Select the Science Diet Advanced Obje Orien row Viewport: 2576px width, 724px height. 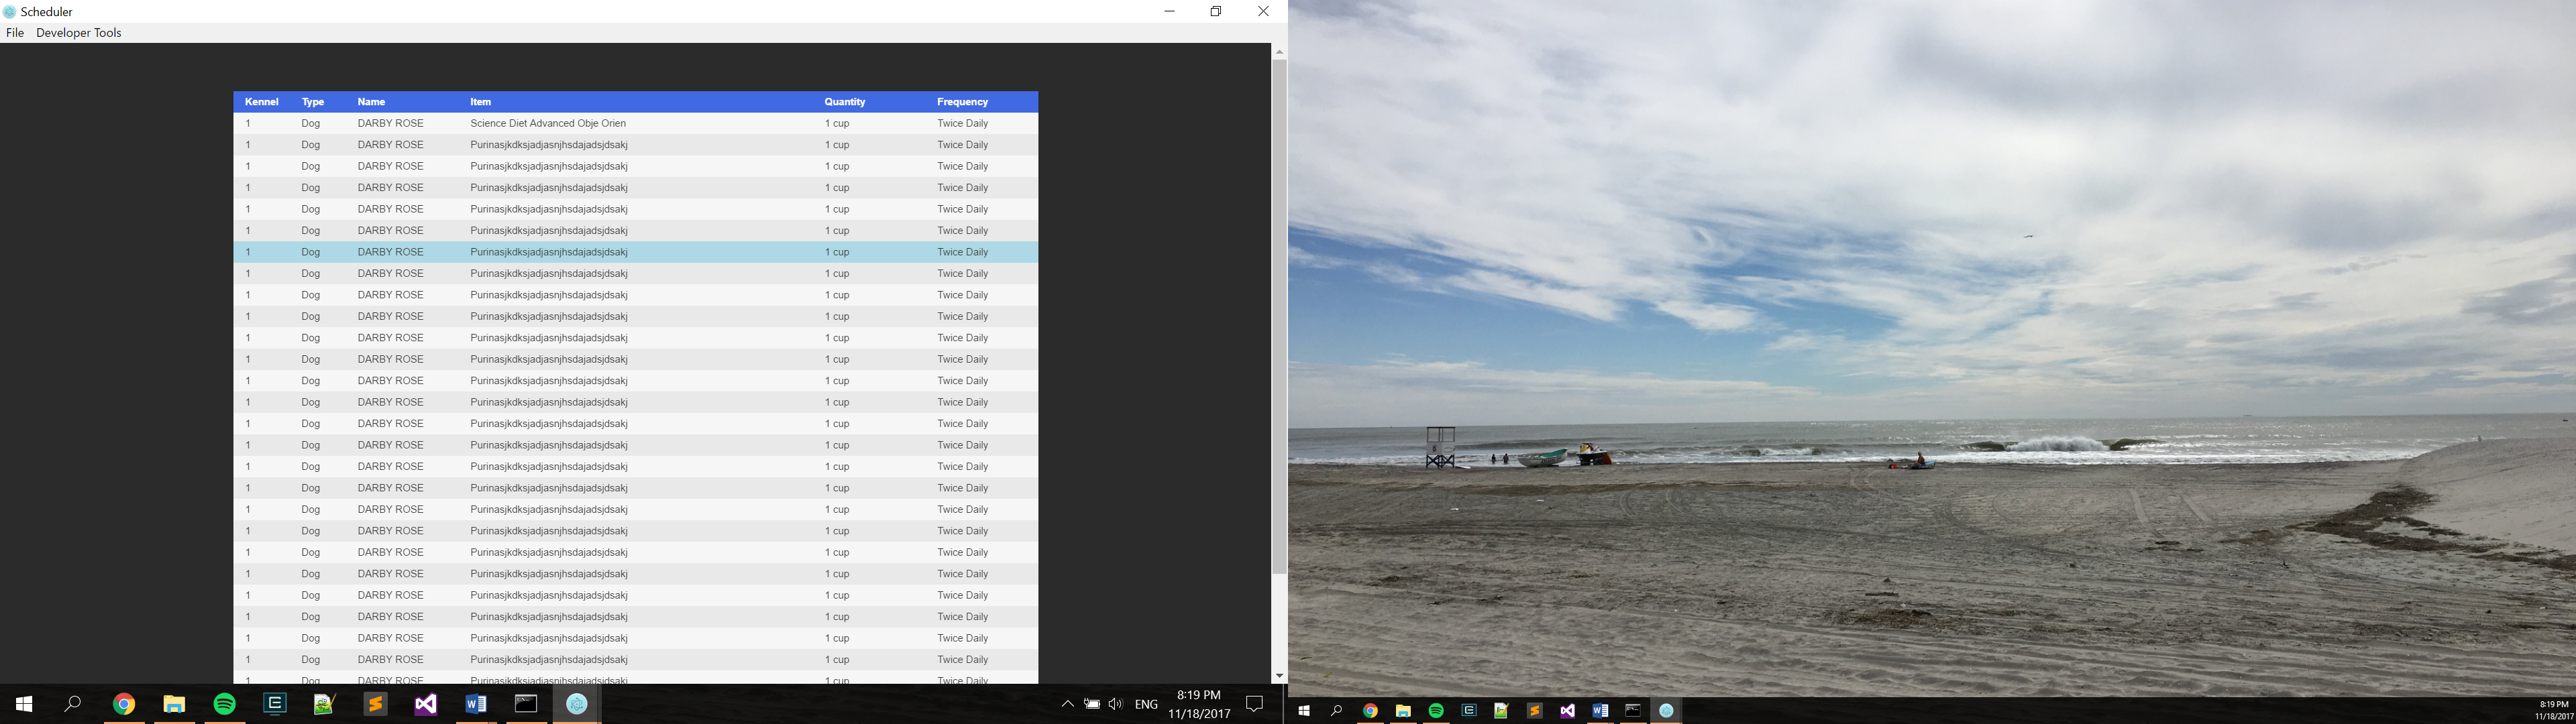tap(548, 124)
